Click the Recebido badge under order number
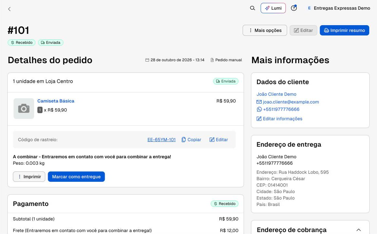Image resolution: width=377 pixels, height=234 pixels. tap(22, 43)
